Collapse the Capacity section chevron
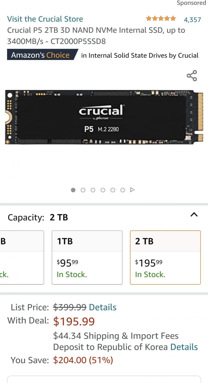The image size is (208, 383). click(x=194, y=214)
